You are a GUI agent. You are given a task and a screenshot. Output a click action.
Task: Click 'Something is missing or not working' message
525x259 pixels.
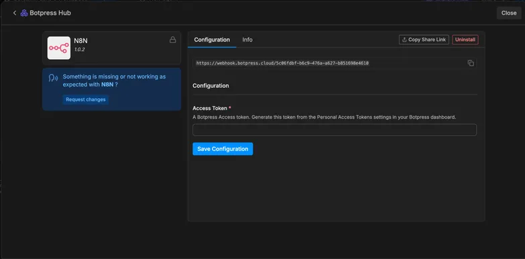[x=114, y=81]
